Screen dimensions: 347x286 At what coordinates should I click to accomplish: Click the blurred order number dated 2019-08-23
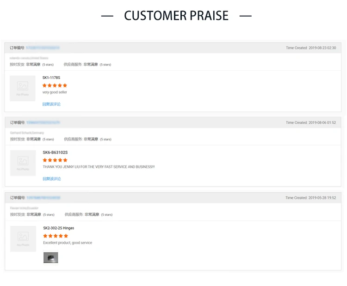pyautogui.click(x=43, y=48)
